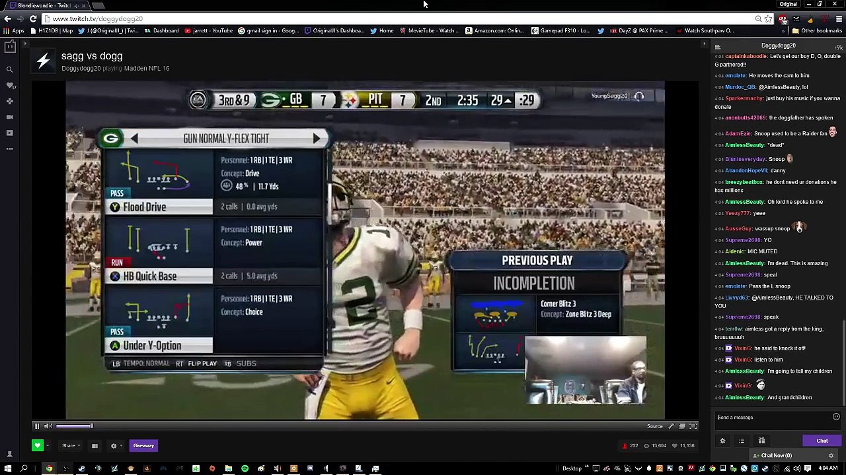Viewport: 846px width, 475px height.
Task: Click the bookmark icon next to Share
Action: [95, 445]
